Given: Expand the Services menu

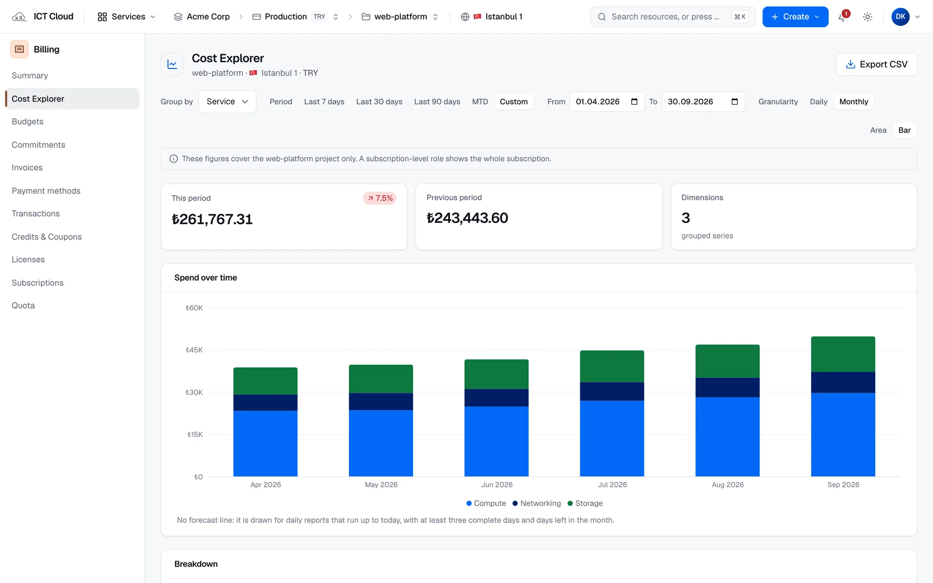Looking at the screenshot, I should (126, 17).
